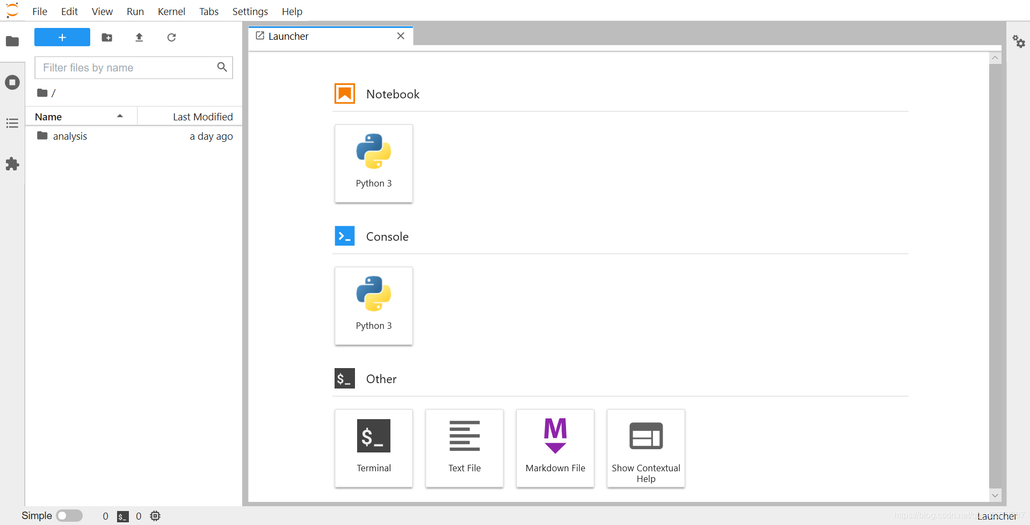Click the Launcher label in status bar
The width and height of the screenshot is (1030, 525).
tap(997, 516)
